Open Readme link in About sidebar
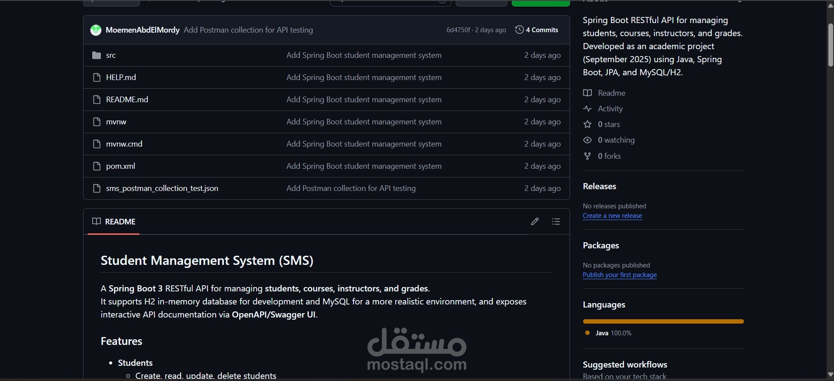This screenshot has height=381, width=834. 611,93
